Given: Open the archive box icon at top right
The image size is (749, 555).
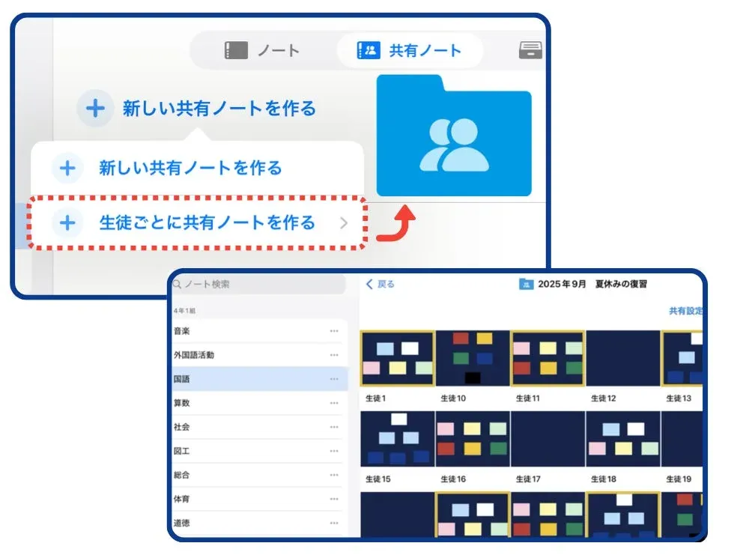Looking at the screenshot, I should point(532,49).
